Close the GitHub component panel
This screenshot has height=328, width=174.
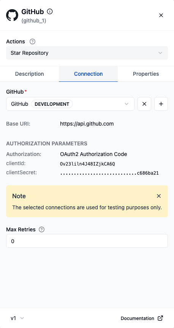(x=161, y=15)
